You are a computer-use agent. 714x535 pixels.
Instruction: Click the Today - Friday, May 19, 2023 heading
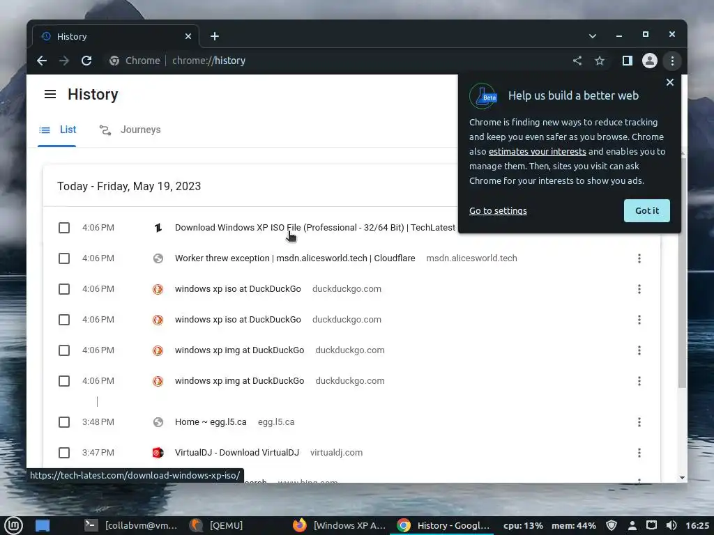(129, 186)
